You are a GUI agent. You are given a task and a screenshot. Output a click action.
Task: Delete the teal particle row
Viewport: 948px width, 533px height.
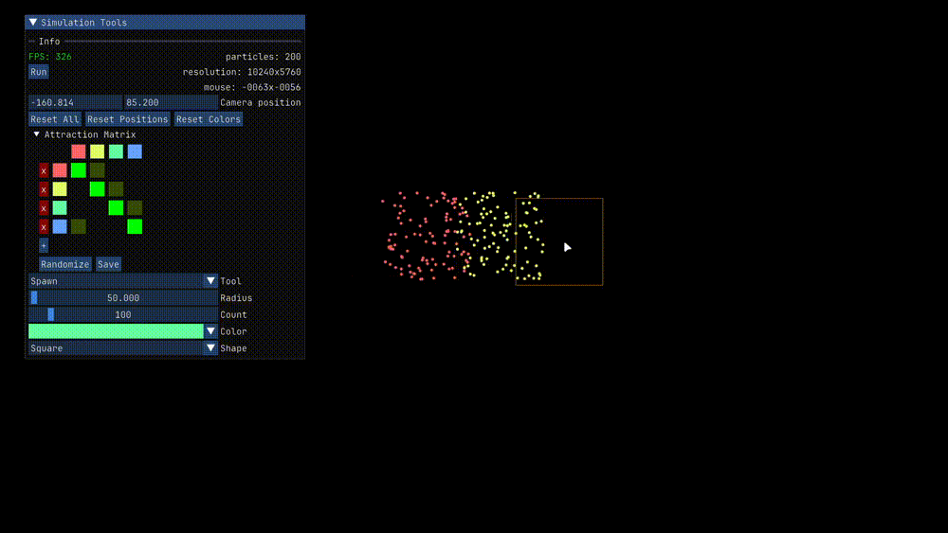point(44,208)
